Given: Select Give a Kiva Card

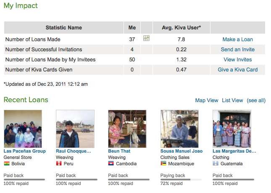Looking at the screenshot, I should click(238, 69).
